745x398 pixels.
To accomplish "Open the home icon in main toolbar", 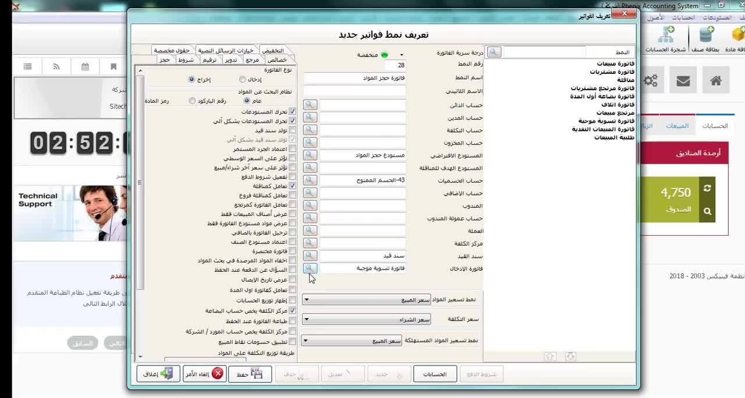I will coord(716,81).
